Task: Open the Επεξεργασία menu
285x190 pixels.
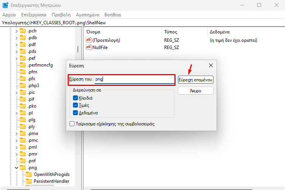Action: pyautogui.click(x=34, y=15)
